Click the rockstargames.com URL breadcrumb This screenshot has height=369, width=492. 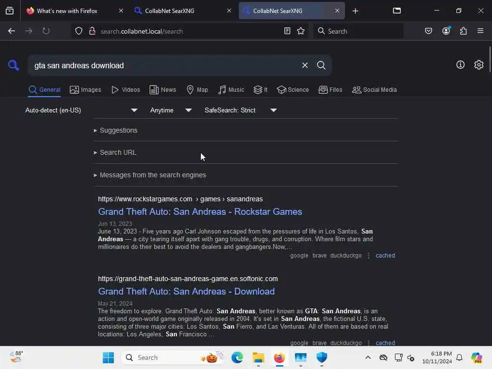(181, 199)
